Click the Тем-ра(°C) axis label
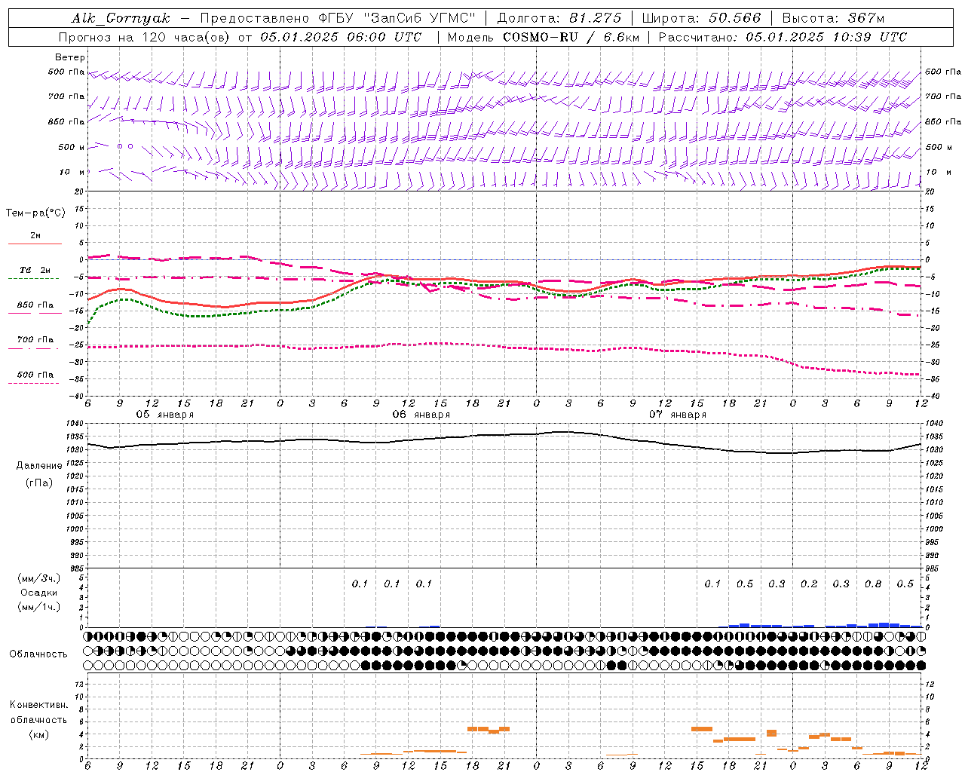The image size is (965, 772). point(35,213)
